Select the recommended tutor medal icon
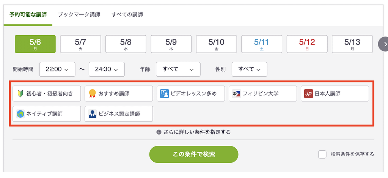 pyautogui.click(x=93, y=93)
